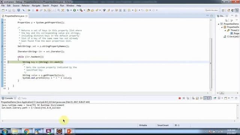Select the PropertiesDemo.java editor tab

pos(14,16)
